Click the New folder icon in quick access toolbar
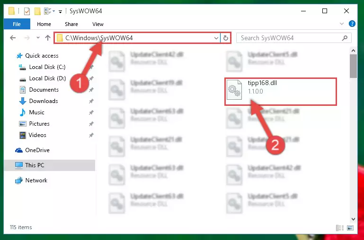The image size is (364, 240). point(37,11)
